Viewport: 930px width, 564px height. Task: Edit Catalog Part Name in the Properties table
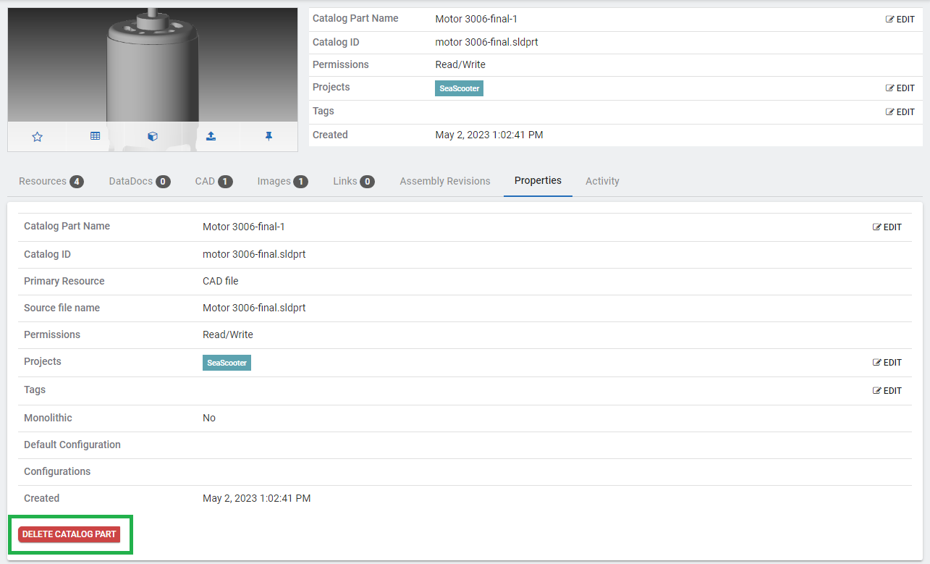(887, 227)
